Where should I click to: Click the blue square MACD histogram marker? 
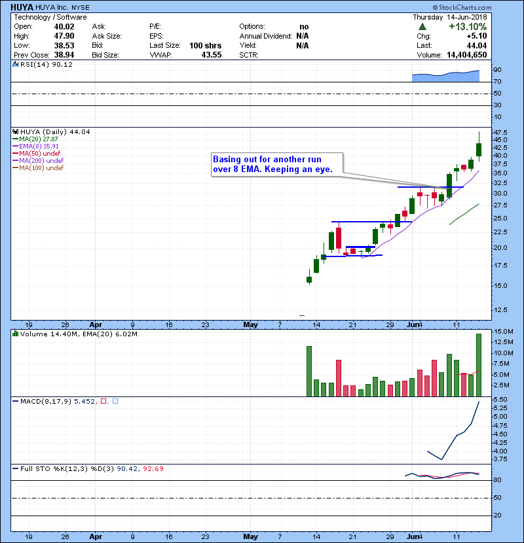coord(115,401)
